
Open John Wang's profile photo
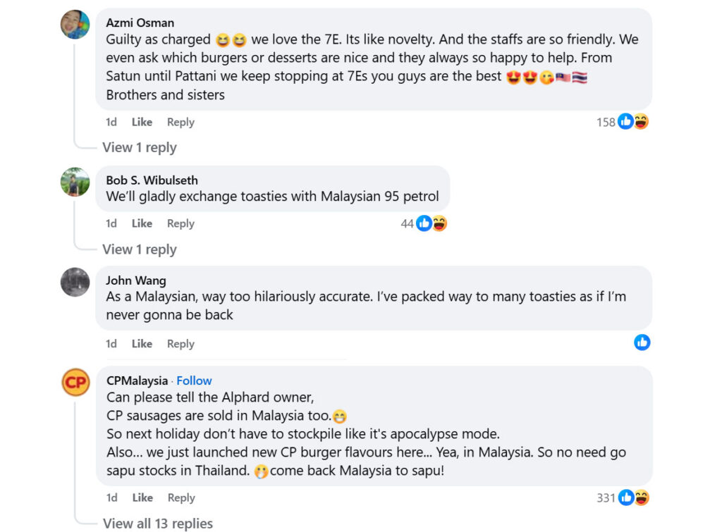click(75, 282)
